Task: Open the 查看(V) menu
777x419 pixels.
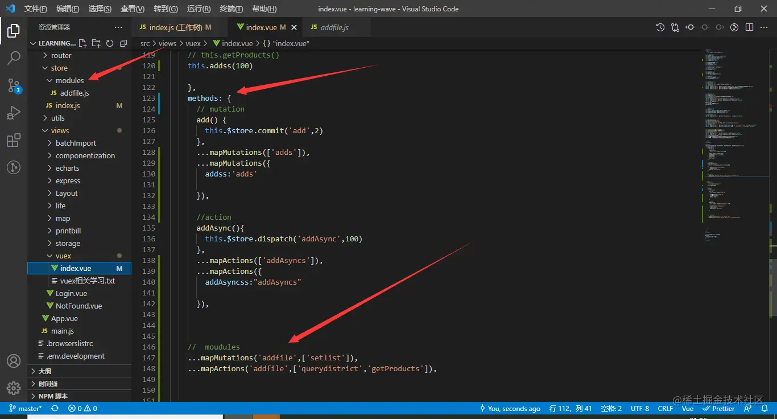Action: (x=133, y=9)
